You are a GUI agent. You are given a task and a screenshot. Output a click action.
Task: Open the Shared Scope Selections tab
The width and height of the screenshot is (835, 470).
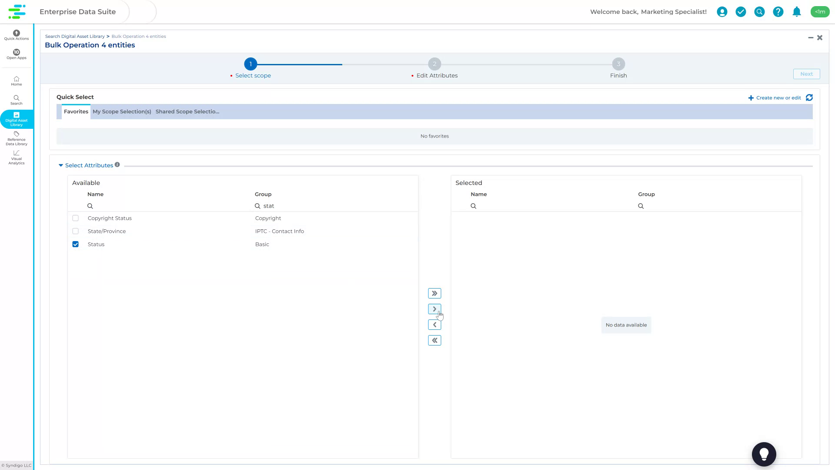pos(187,111)
